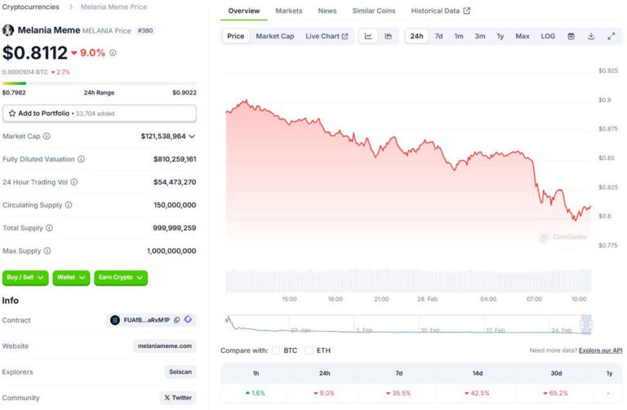Screen dimensions: 627x410
Task: Copy the contract address FUAfB...aRxM1P
Action: (x=177, y=320)
